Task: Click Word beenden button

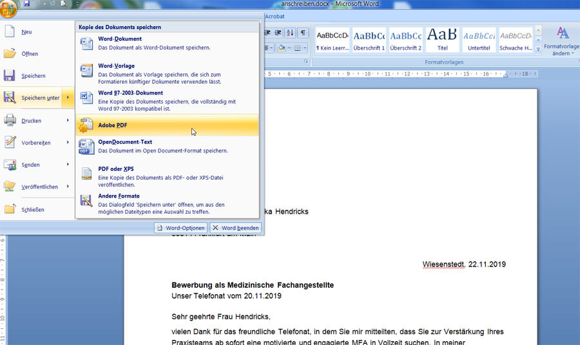Action: pyautogui.click(x=236, y=228)
